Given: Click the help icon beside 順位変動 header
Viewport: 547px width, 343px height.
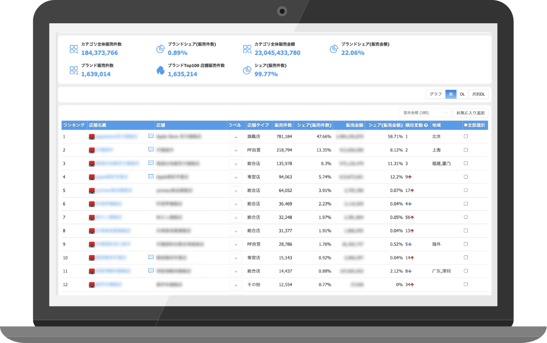Looking at the screenshot, I should 426,125.
